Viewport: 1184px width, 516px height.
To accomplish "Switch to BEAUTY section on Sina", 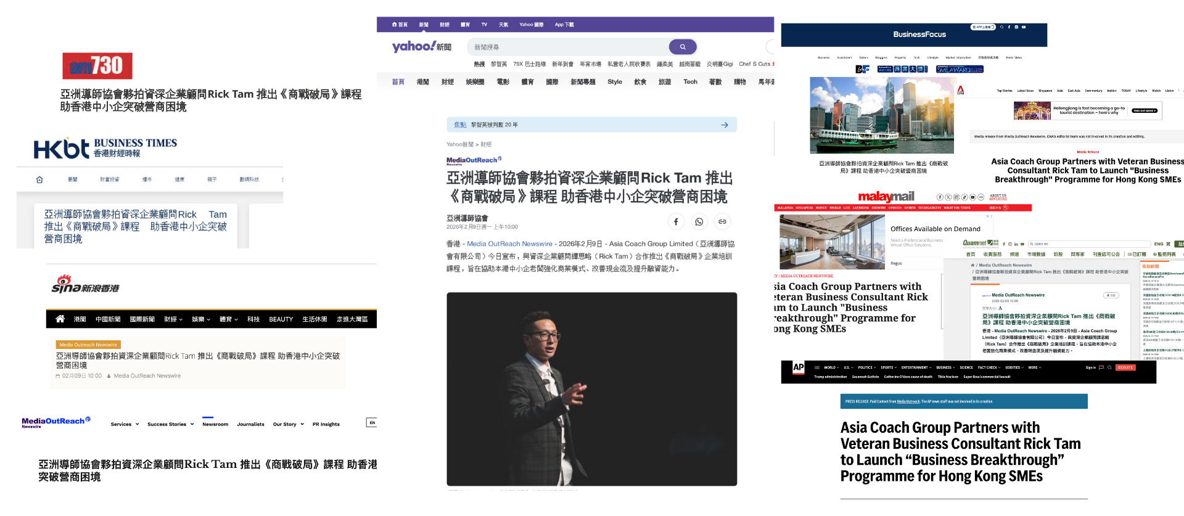I will pos(281,319).
